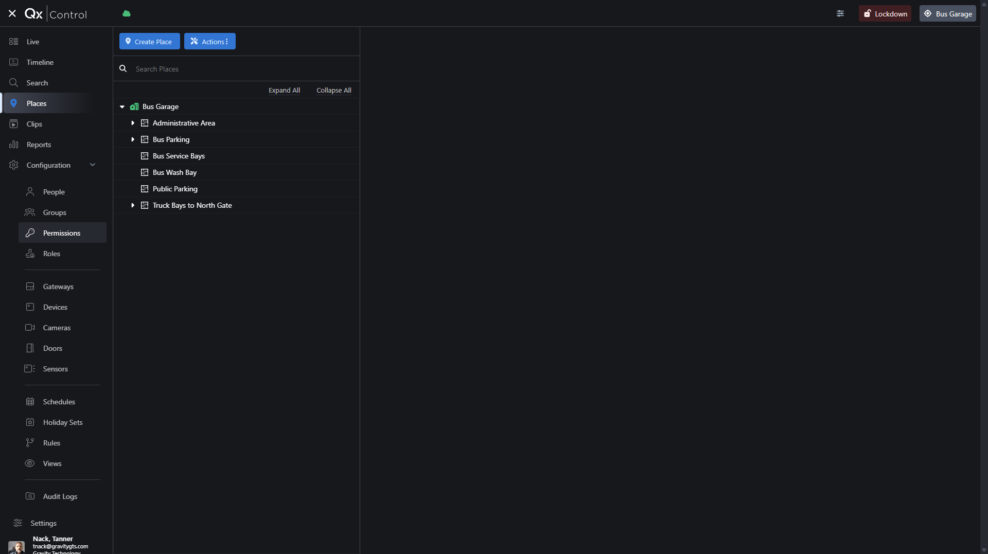Click the user profile avatar thumbnail
988x554 pixels.
[x=16, y=547]
